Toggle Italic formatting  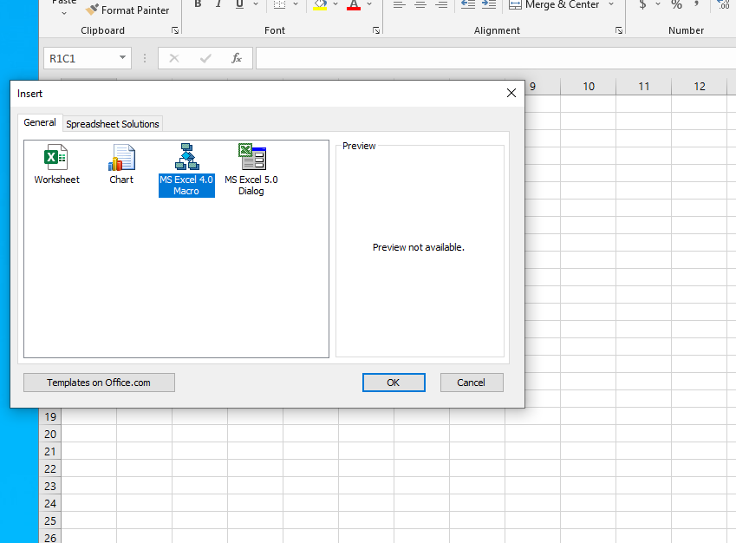tap(218, 5)
